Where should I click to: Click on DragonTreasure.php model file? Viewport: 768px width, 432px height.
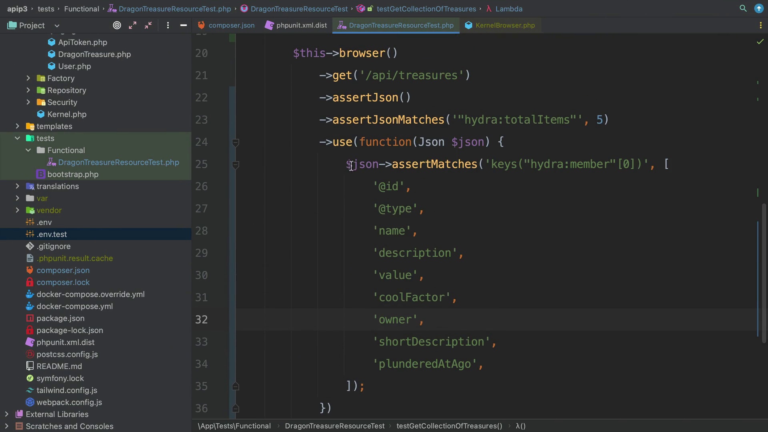[94, 54]
